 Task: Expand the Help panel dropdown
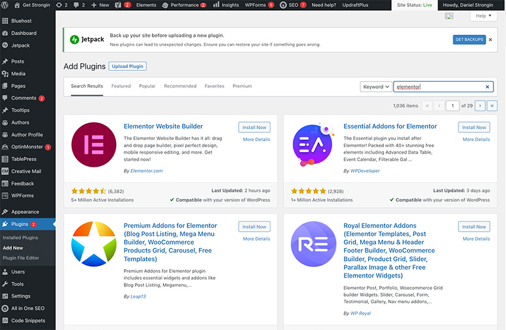tap(483, 16)
